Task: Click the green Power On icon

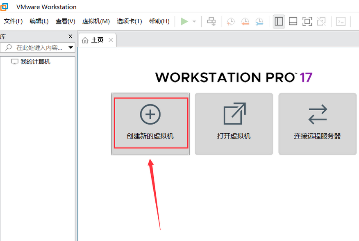Action: pos(184,21)
